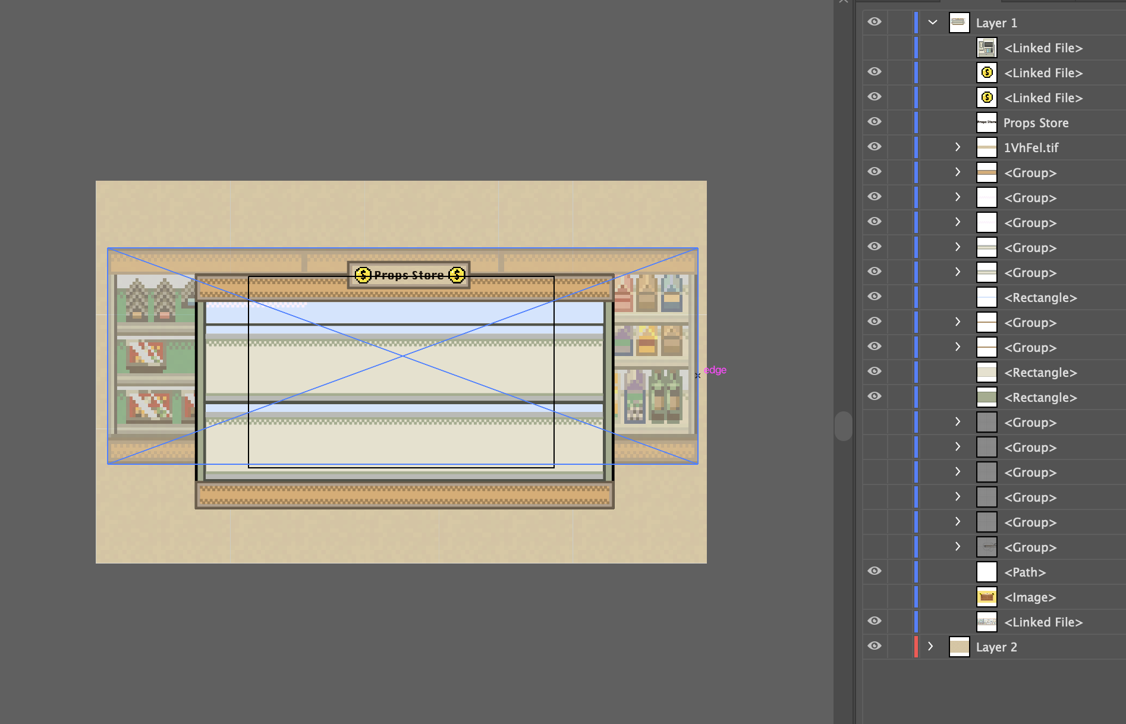Image resolution: width=1126 pixels, height=724 pixels.
Task: Click the Layer 2 tan thumbnail
Action: [x=959, y=647]
